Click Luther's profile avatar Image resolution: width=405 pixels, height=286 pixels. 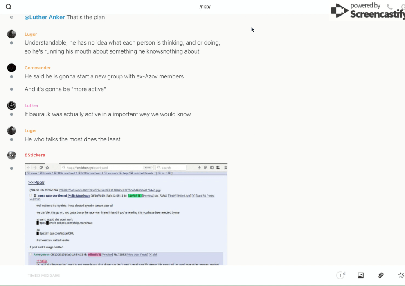point(11,105)
